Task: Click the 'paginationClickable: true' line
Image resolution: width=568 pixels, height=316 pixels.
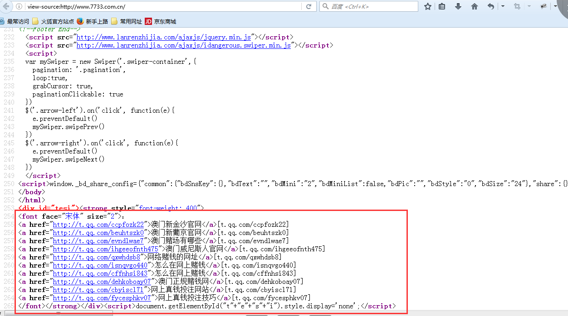Action: pos(78,94)
